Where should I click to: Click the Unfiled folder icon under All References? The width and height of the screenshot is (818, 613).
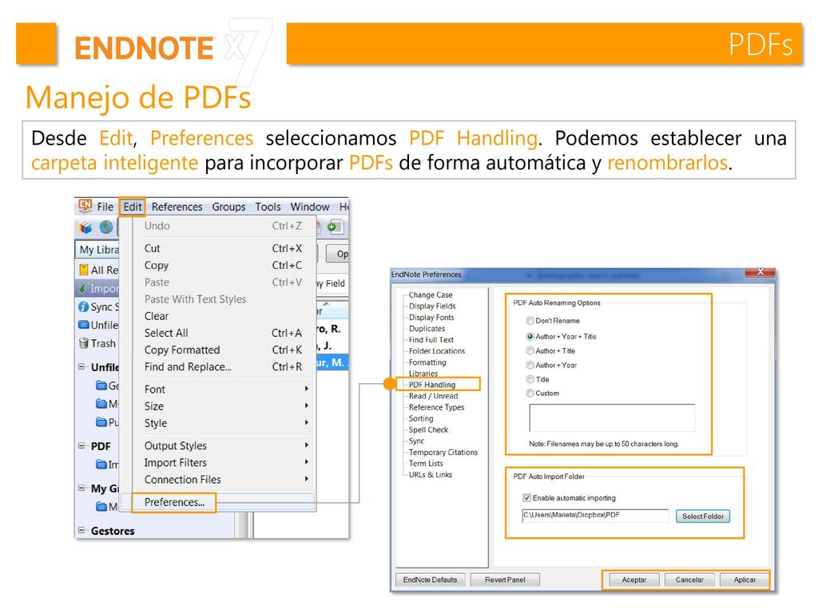pos(83,325)
